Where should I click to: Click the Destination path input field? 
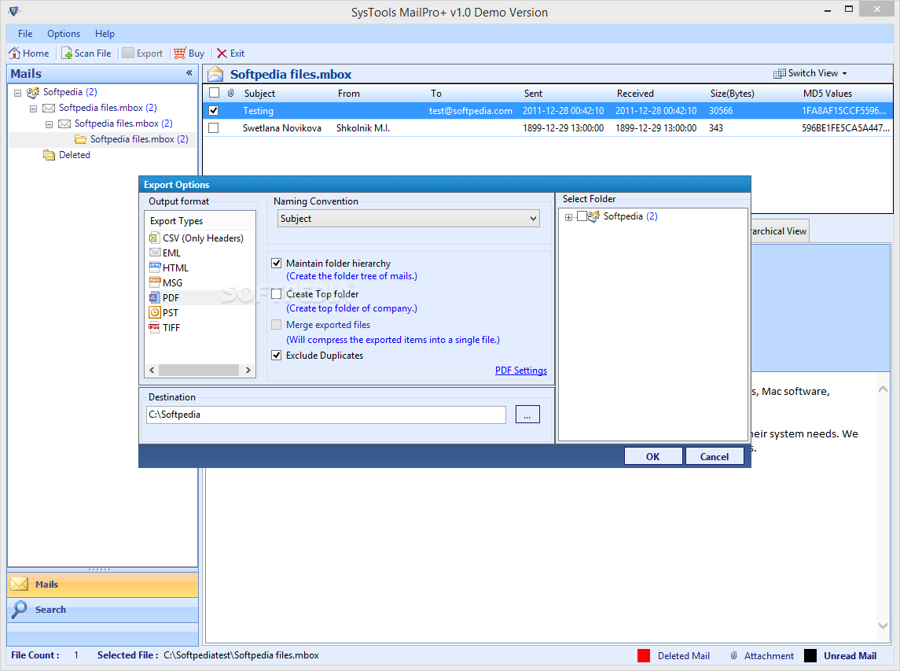click(x=326, y=415)
